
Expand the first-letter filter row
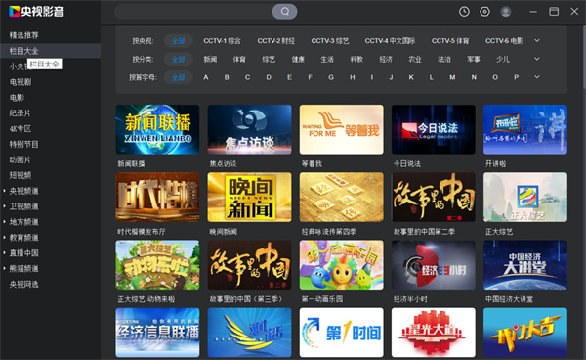(537, 77)
